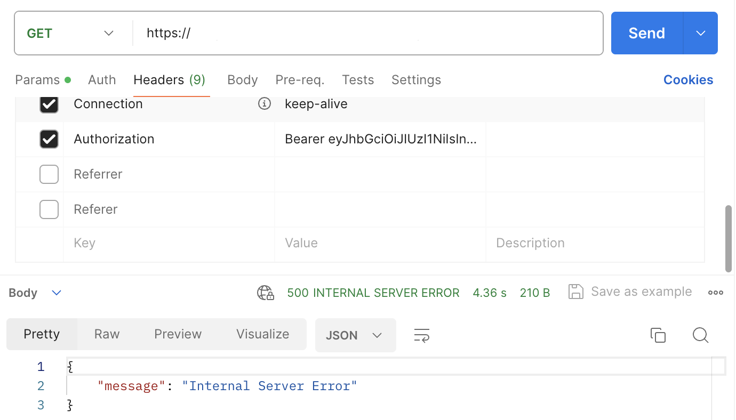This screenshot has width=736, height=420.
Task: Open the response more options ellipsis
Action: (715, 293)
